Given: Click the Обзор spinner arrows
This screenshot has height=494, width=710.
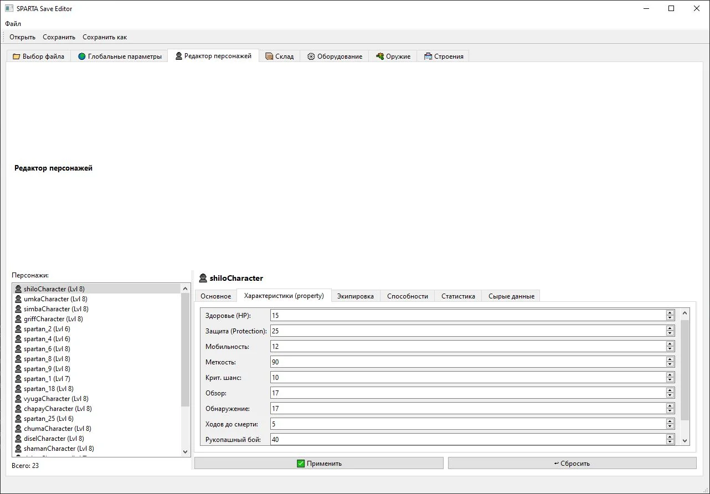Looking at the screenshot, I should pos(670,393).
